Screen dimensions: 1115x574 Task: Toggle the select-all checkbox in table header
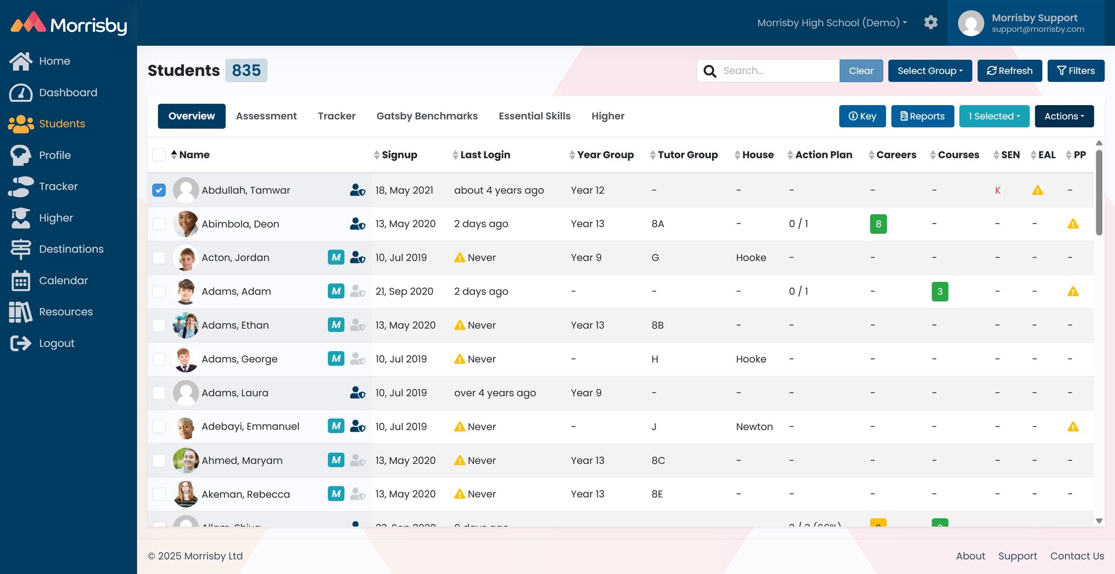159,155
